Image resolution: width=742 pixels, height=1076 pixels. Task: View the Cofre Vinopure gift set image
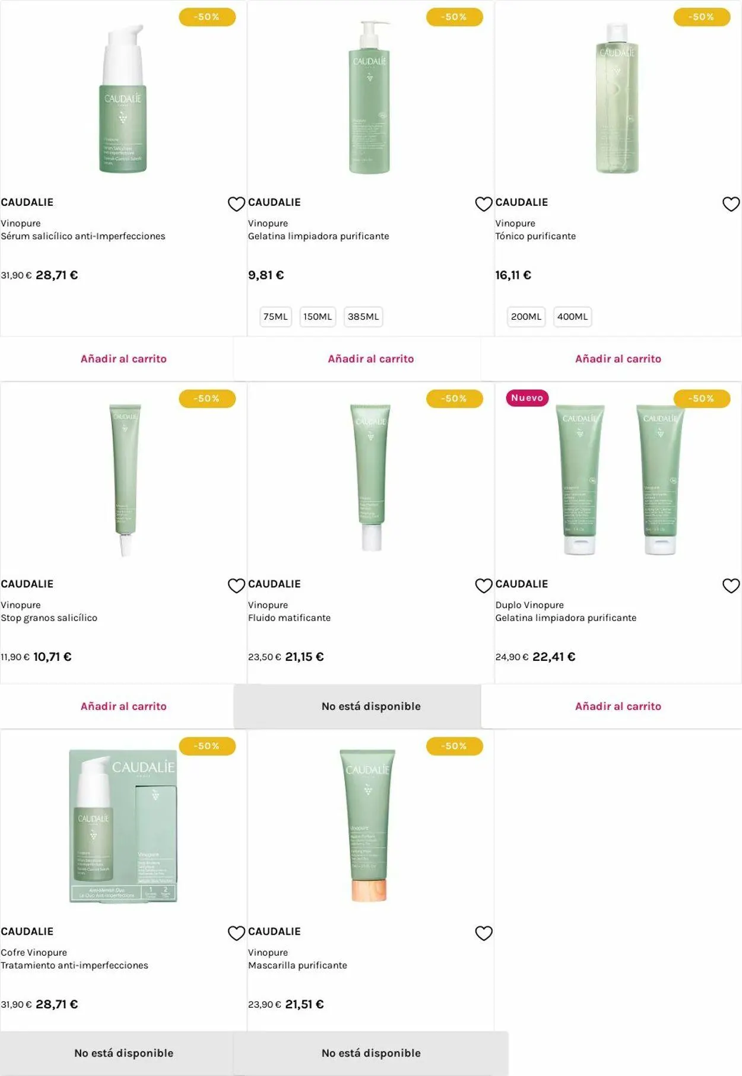[123, 826]
